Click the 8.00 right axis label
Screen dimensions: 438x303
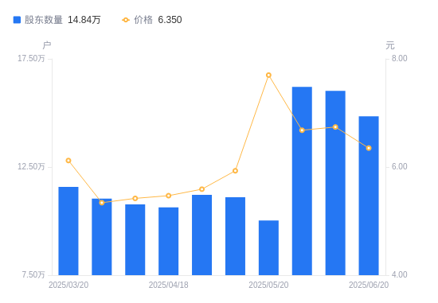click(x=400, y=58)
